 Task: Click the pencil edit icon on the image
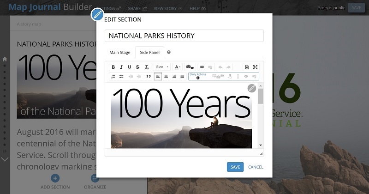(x=252, y=88)
